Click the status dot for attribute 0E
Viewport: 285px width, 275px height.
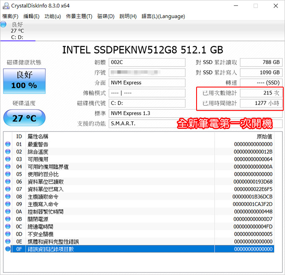8,241
